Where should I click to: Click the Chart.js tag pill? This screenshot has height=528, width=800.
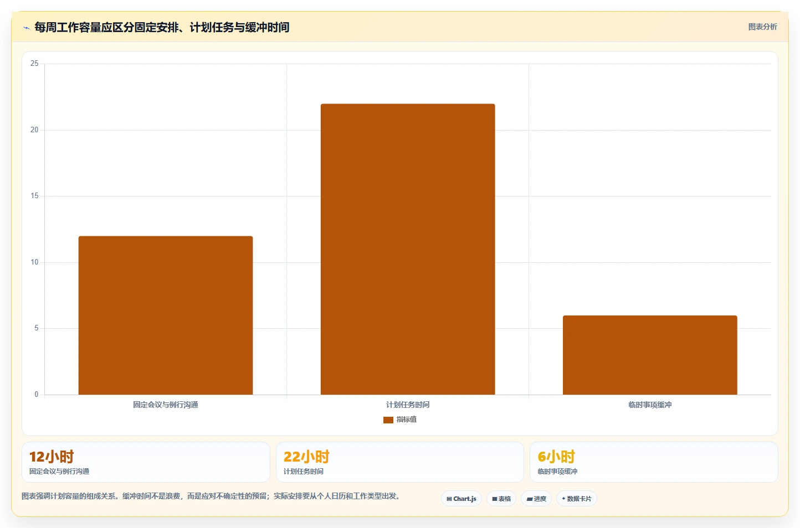(461, 499)
